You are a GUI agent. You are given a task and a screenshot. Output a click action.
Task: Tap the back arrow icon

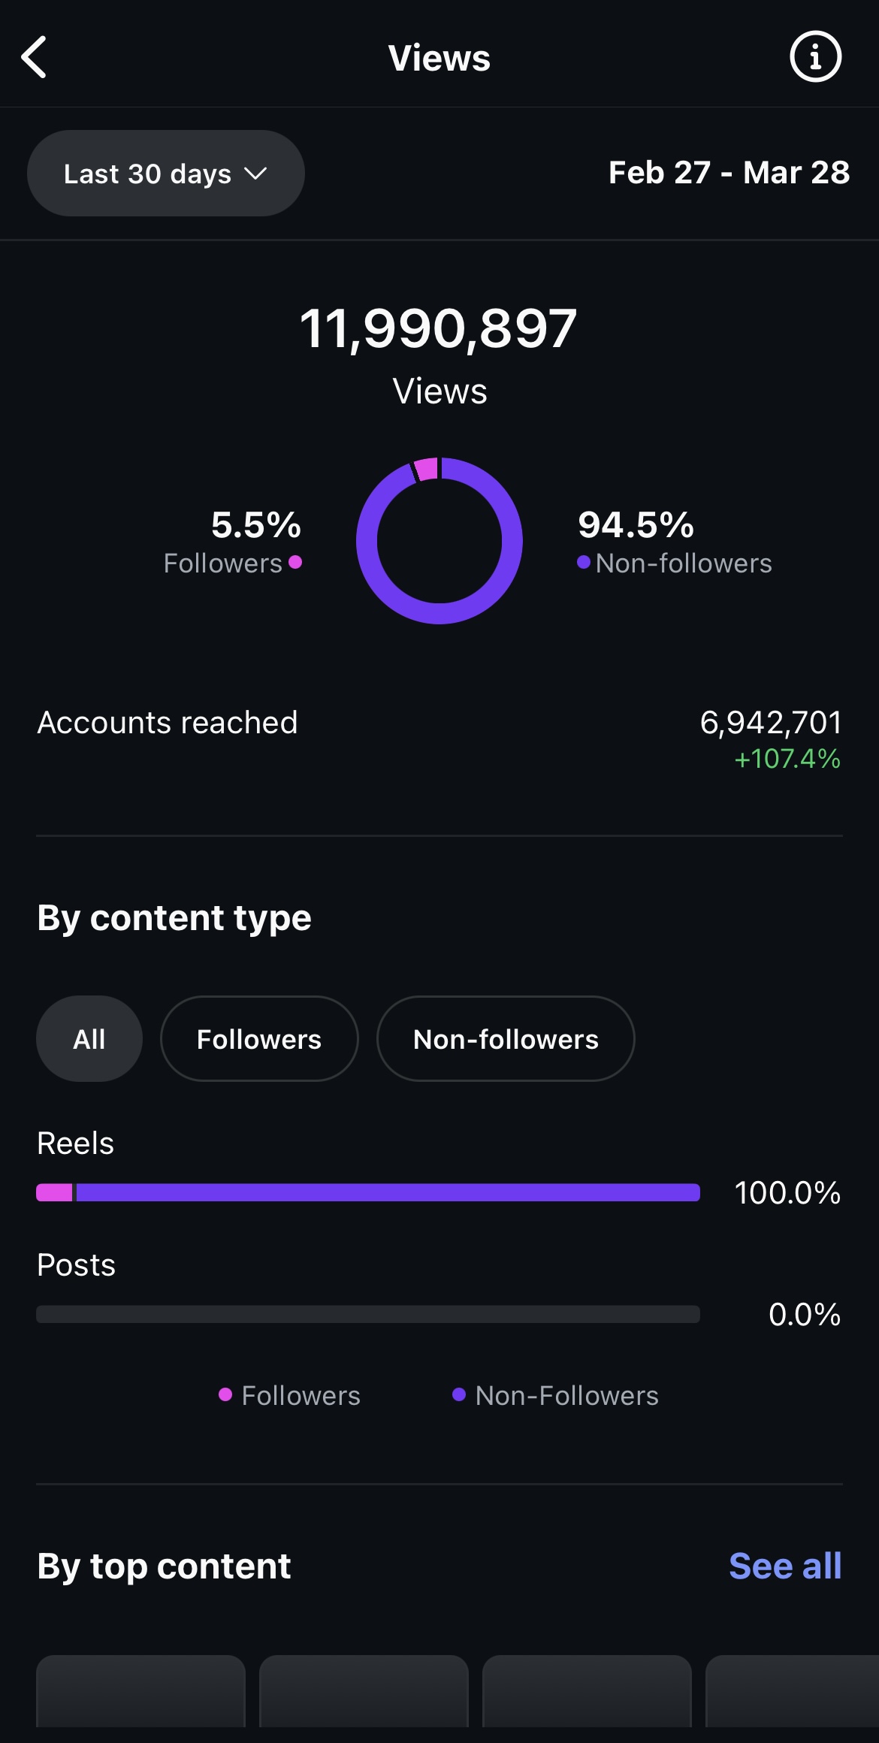coord(34,57)
